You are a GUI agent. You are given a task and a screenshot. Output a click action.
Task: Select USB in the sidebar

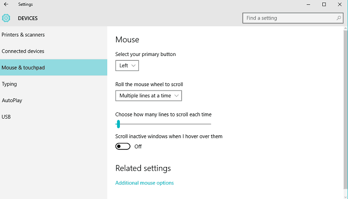coord(6,117)
